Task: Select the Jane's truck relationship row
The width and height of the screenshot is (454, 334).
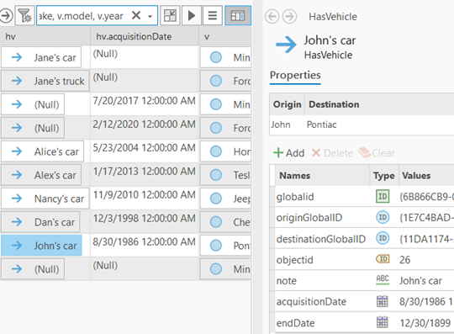Action: click(45, 81)
